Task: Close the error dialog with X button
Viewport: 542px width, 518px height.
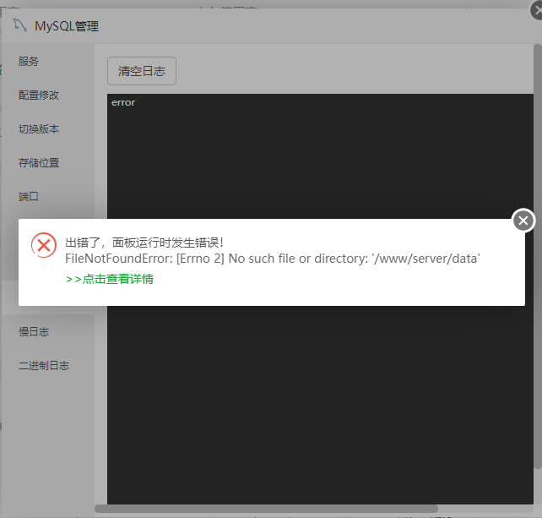Action: [523, 221]
